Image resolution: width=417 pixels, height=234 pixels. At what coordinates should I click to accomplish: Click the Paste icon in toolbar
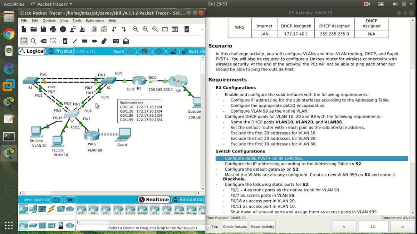[104, 29]
